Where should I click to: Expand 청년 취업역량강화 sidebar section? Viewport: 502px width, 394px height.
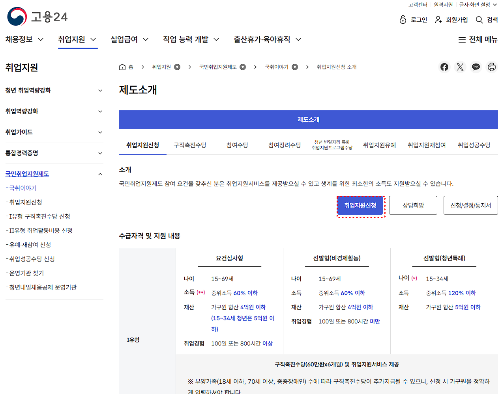coord(54,91)
